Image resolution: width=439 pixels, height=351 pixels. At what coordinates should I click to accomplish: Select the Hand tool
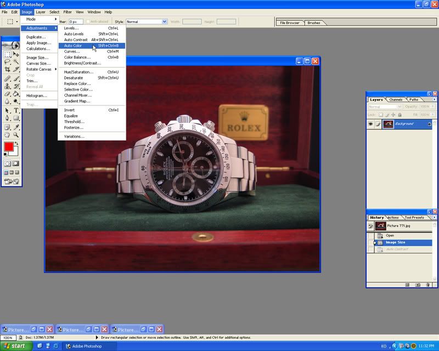click(8, 135)
